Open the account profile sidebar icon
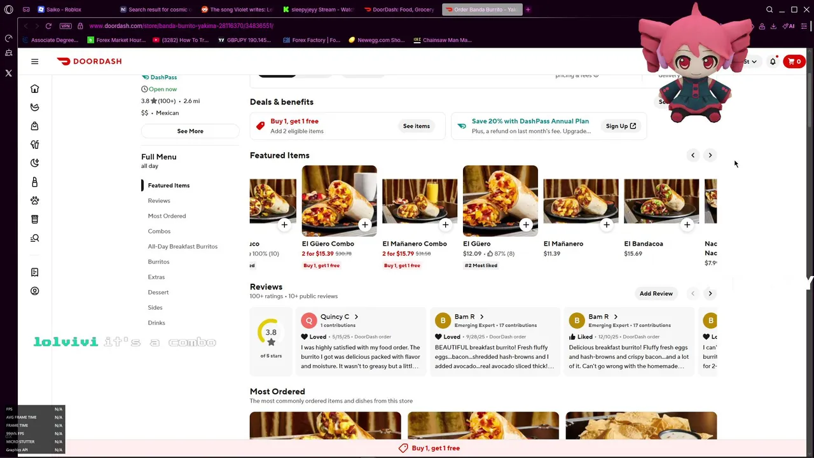This screenshot has height=458, width=814. tap(35, 291)
